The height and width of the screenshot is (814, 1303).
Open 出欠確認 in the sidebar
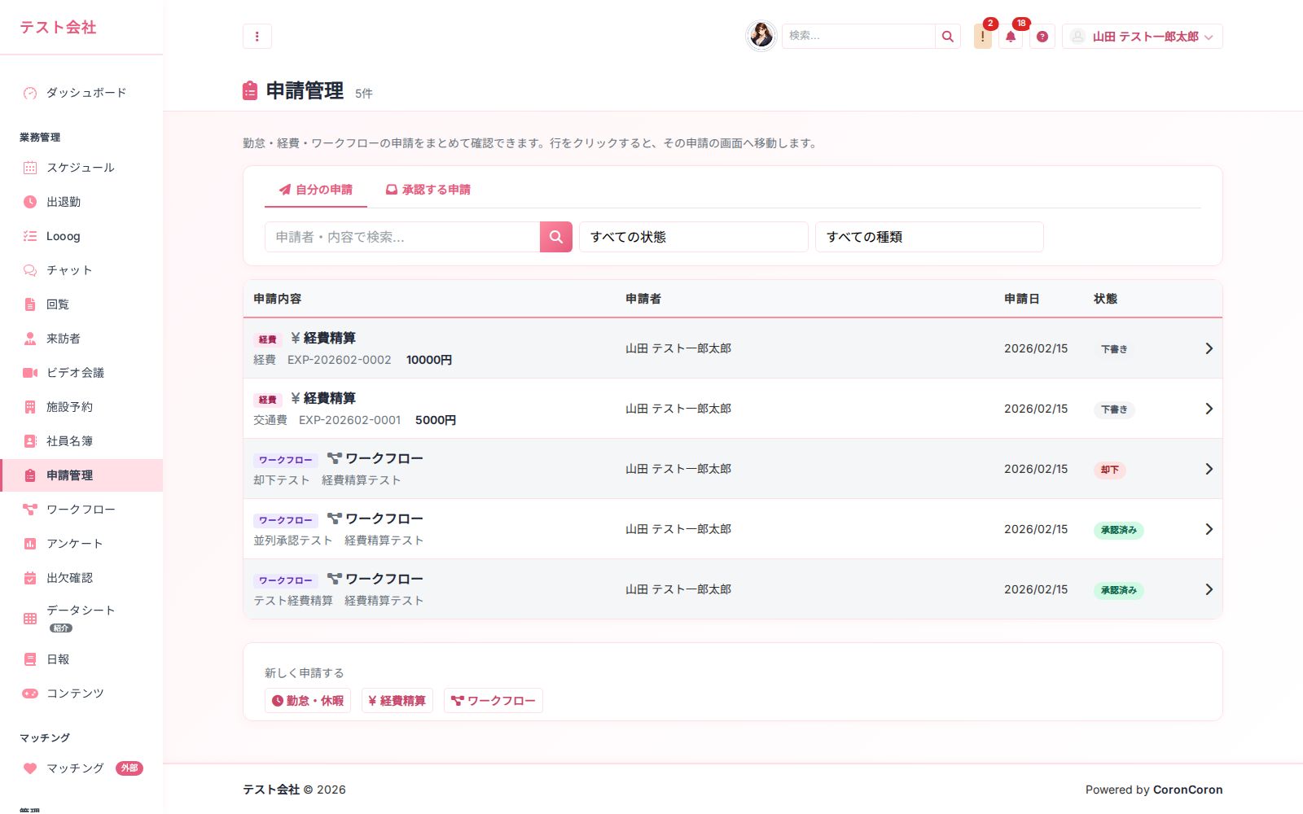point(81,578)
